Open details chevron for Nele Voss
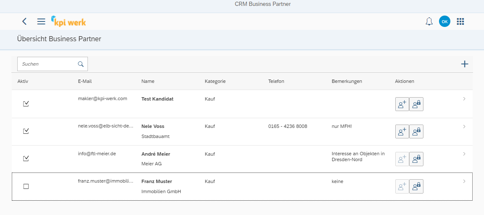 464,126
